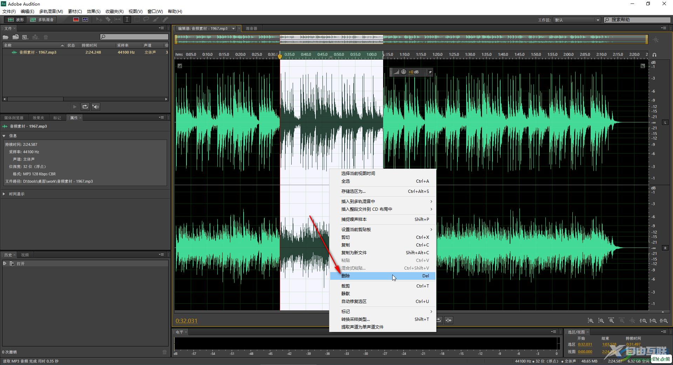Click zoom to in-point icon
This screenshot has width=673, height=365.
coord(643,320)
